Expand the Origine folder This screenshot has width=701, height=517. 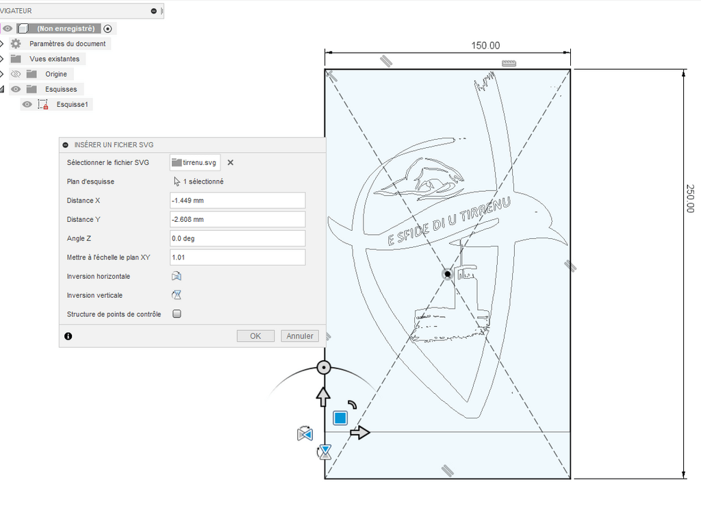point(2,74)
